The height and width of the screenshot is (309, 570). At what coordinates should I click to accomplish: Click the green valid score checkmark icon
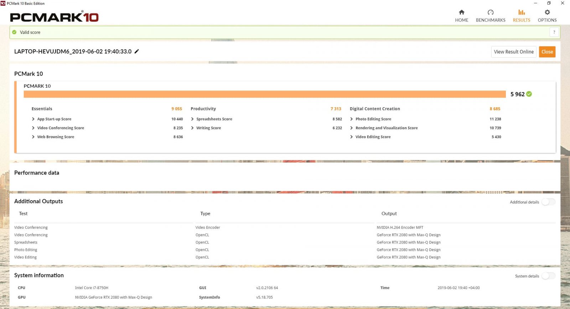pos(14,32)
